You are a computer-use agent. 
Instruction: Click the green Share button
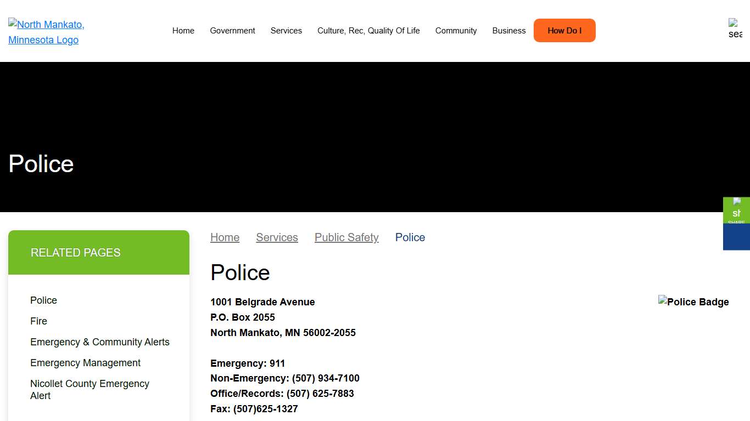tap(736, 210)
